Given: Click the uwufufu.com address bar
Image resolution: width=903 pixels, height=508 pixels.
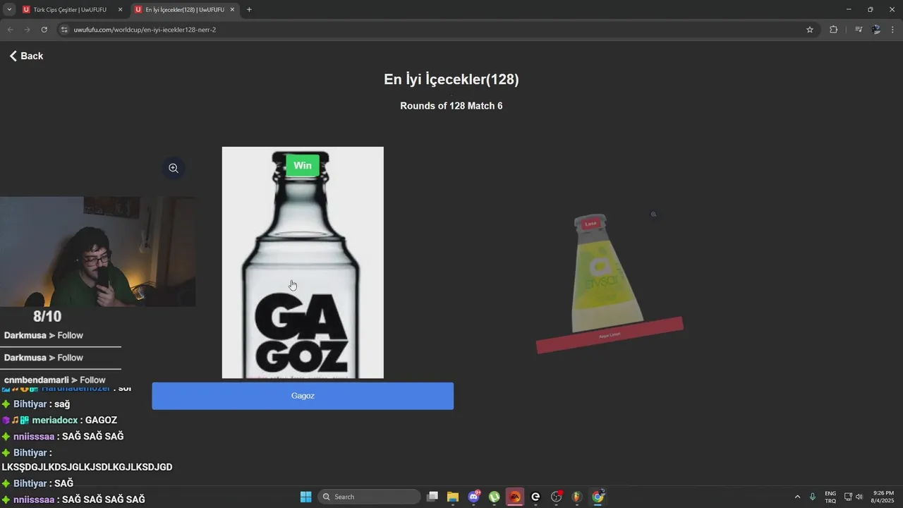Looking at the screenshot, I should point(437,30).
